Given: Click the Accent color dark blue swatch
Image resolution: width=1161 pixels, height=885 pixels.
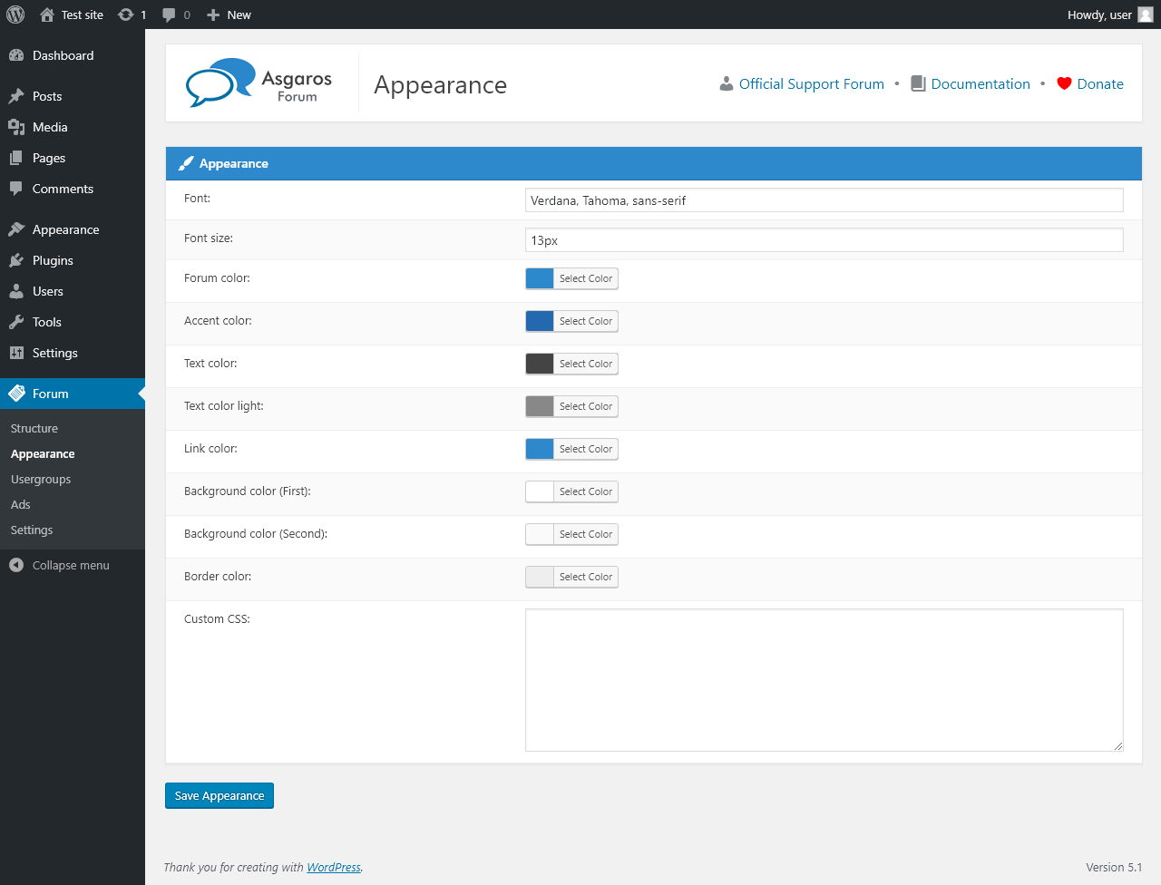Looking at the screenshot, I should point(540,321).
